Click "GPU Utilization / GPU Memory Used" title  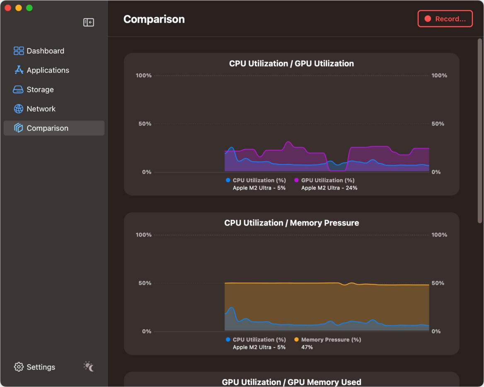point(291,382)
